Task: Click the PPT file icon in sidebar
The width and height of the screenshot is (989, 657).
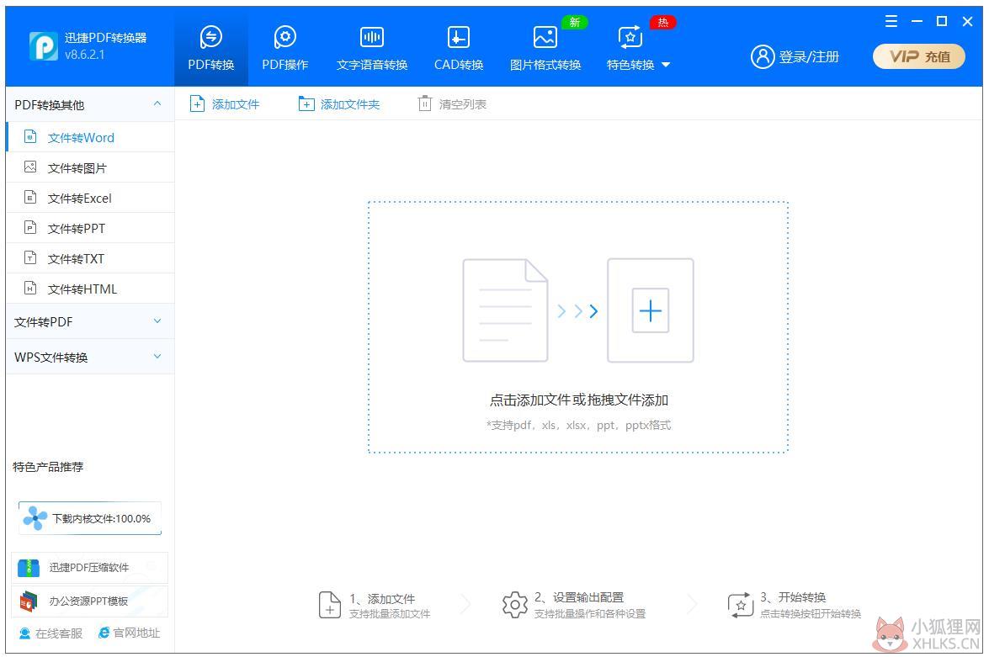Action: 30,227
